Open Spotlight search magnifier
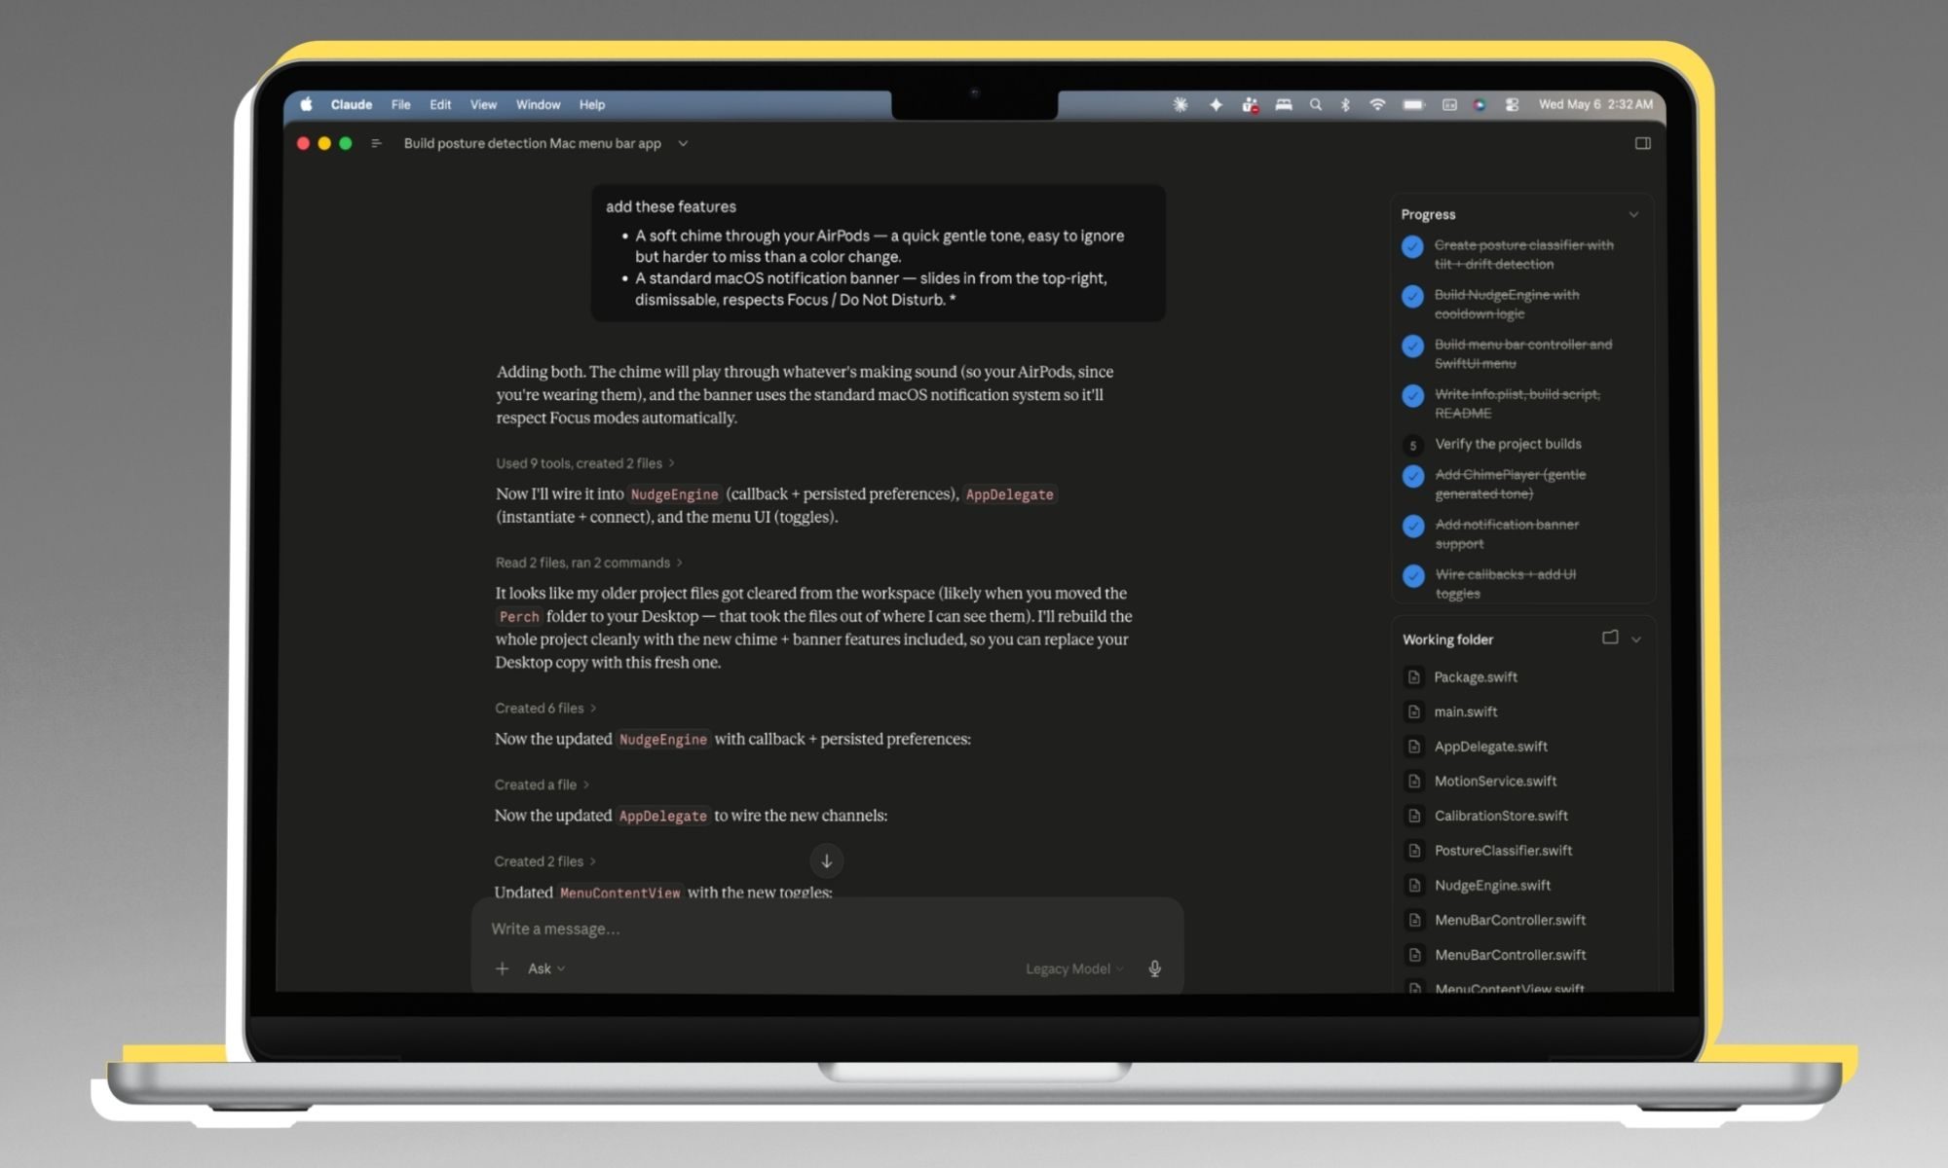 pos(1316,104)
